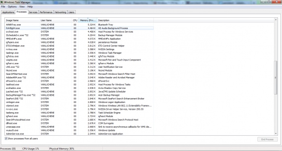This screenshot has width=282, height=151.
Task: Click the scrollbar down arrow
Action: coord(276,134)
